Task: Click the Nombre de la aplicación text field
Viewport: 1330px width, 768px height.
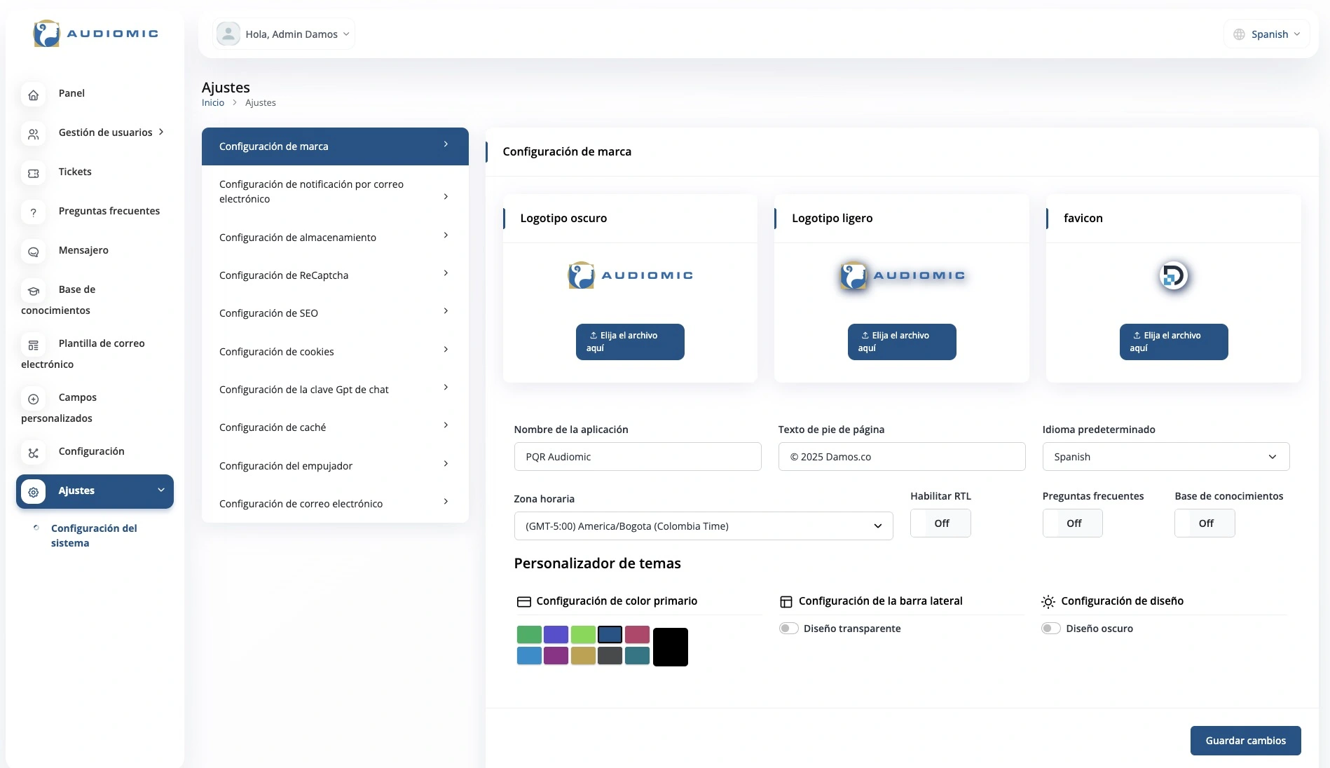Action: (x=637, y=457)
